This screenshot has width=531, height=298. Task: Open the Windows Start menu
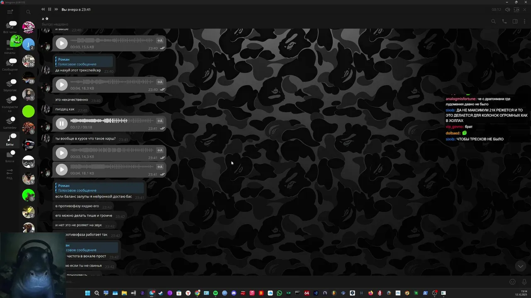click(x=88, y=293)
